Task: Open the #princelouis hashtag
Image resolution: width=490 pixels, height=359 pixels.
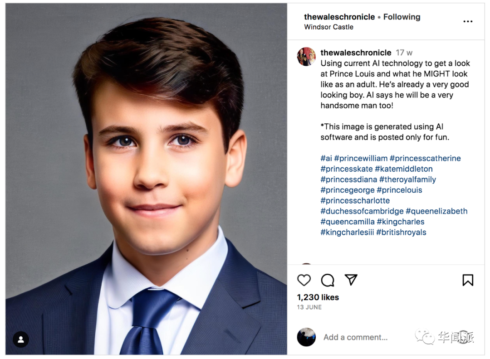Action: click(399, 190)
